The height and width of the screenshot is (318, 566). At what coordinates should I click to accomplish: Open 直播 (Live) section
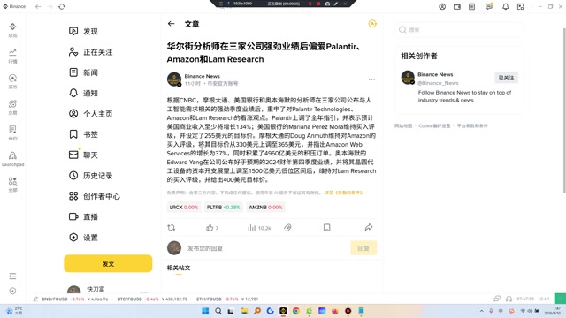(83, 216)
